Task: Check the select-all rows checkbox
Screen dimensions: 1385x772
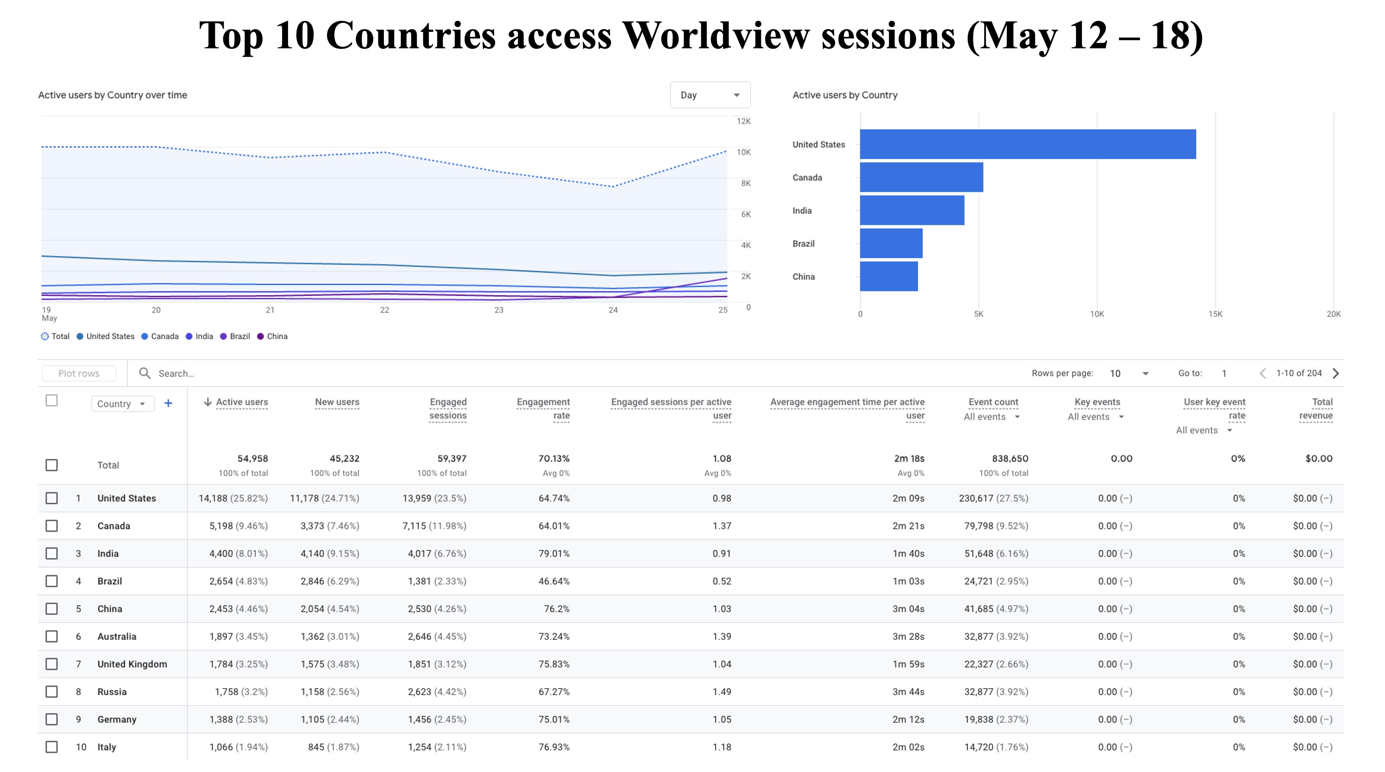Action: 52,400
